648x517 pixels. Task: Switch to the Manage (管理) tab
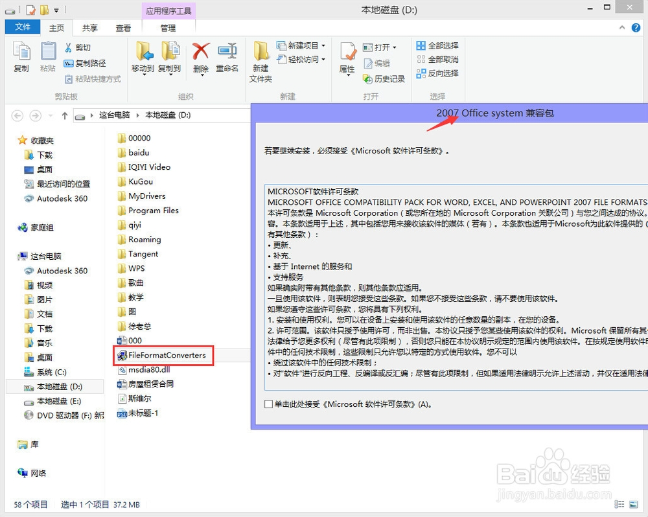168,28
